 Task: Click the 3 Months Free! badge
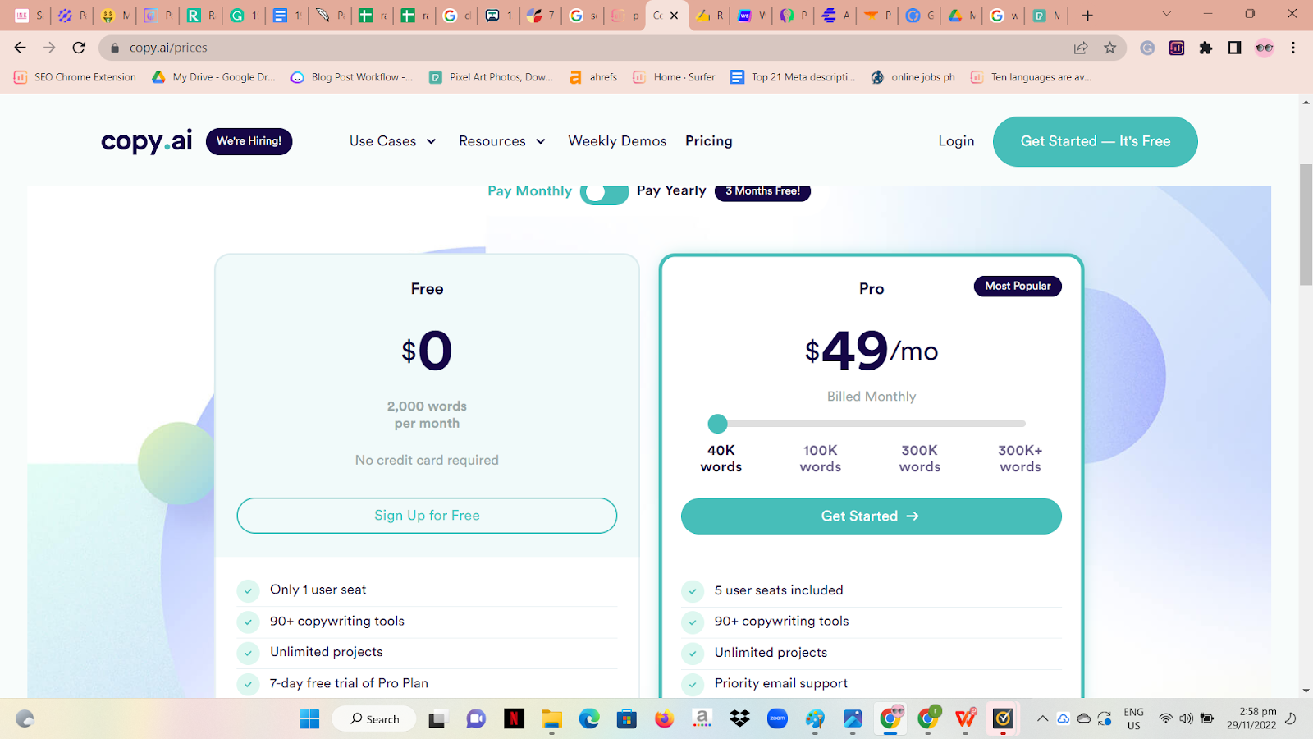[762, 191]
